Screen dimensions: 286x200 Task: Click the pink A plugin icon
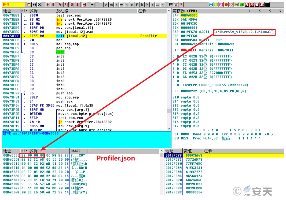click(221, 5)
